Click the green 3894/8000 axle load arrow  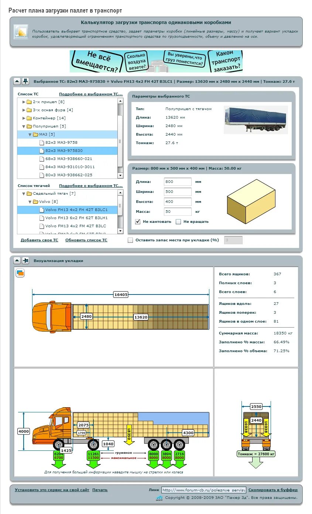(x=167, y=459)
